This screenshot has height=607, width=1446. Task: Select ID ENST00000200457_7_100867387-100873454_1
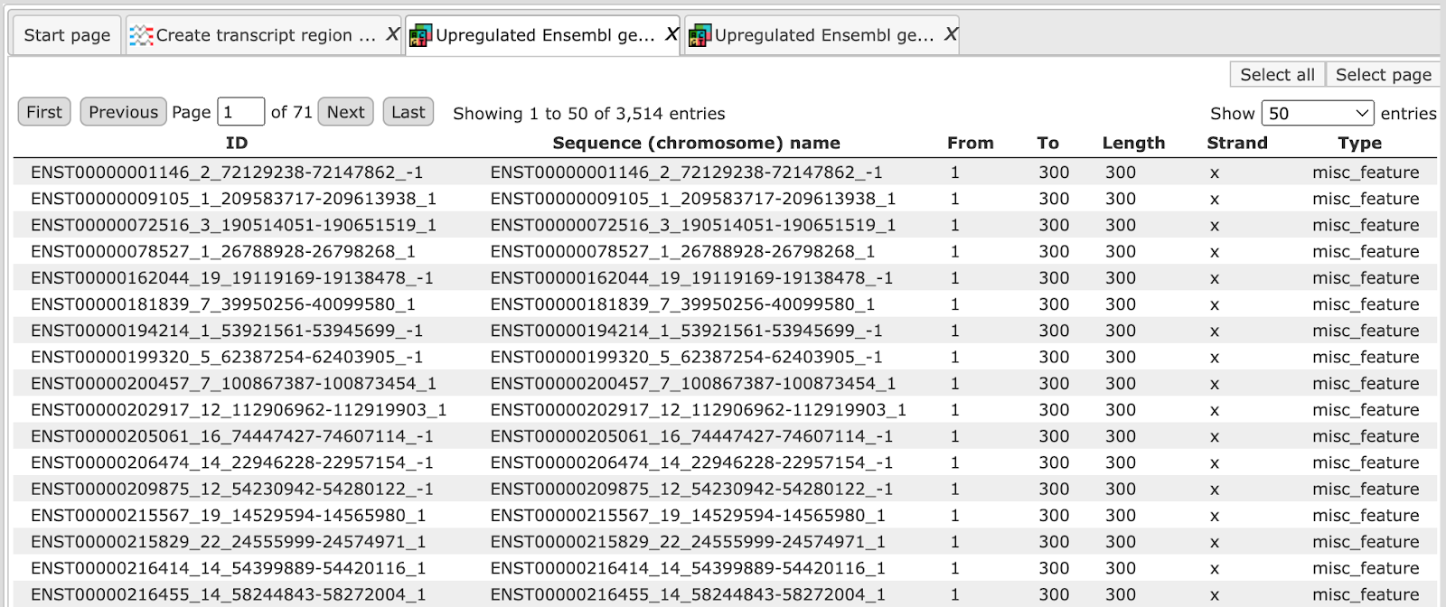click(233, 384)
